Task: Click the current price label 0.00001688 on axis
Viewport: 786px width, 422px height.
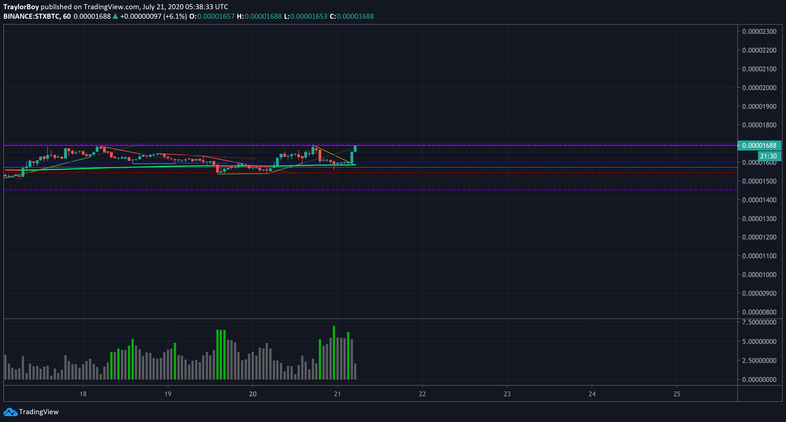Action: pyautogui.click(x=759, y=146)
